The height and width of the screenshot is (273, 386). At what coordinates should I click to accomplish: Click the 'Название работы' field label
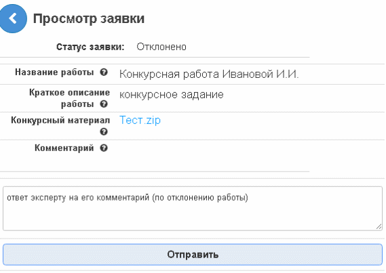click(x=54, y=72)
